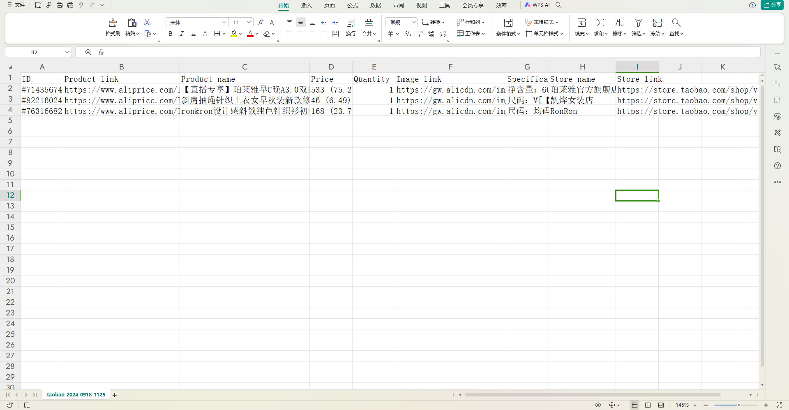The height and width of the screenshot is (410, 789).
Task: Toggle underline formatting
Action: [194, 34]
